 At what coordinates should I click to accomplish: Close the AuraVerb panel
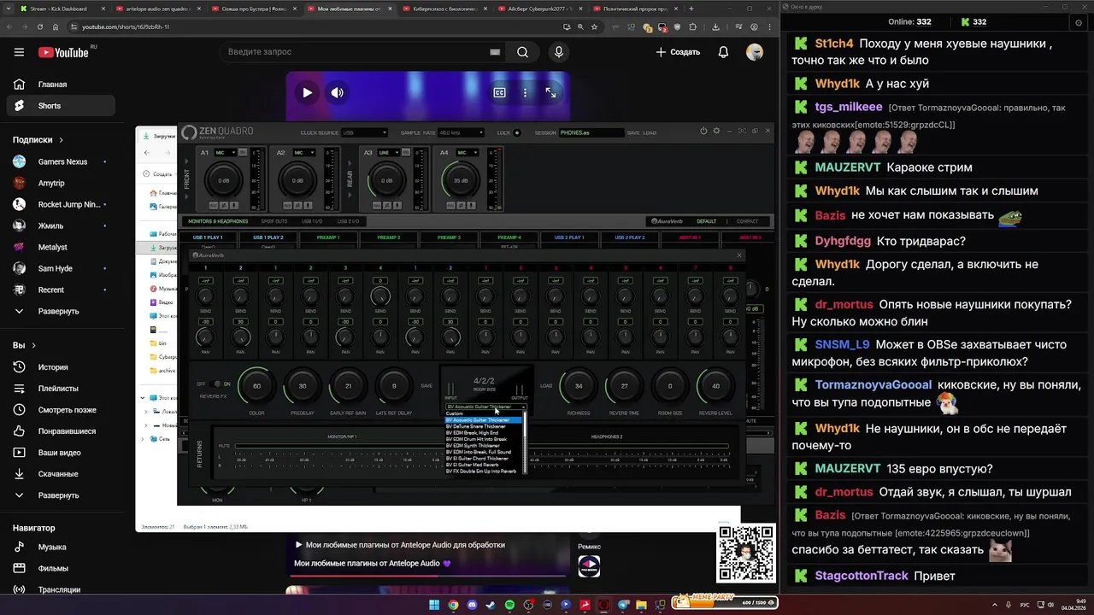point(739,255)
